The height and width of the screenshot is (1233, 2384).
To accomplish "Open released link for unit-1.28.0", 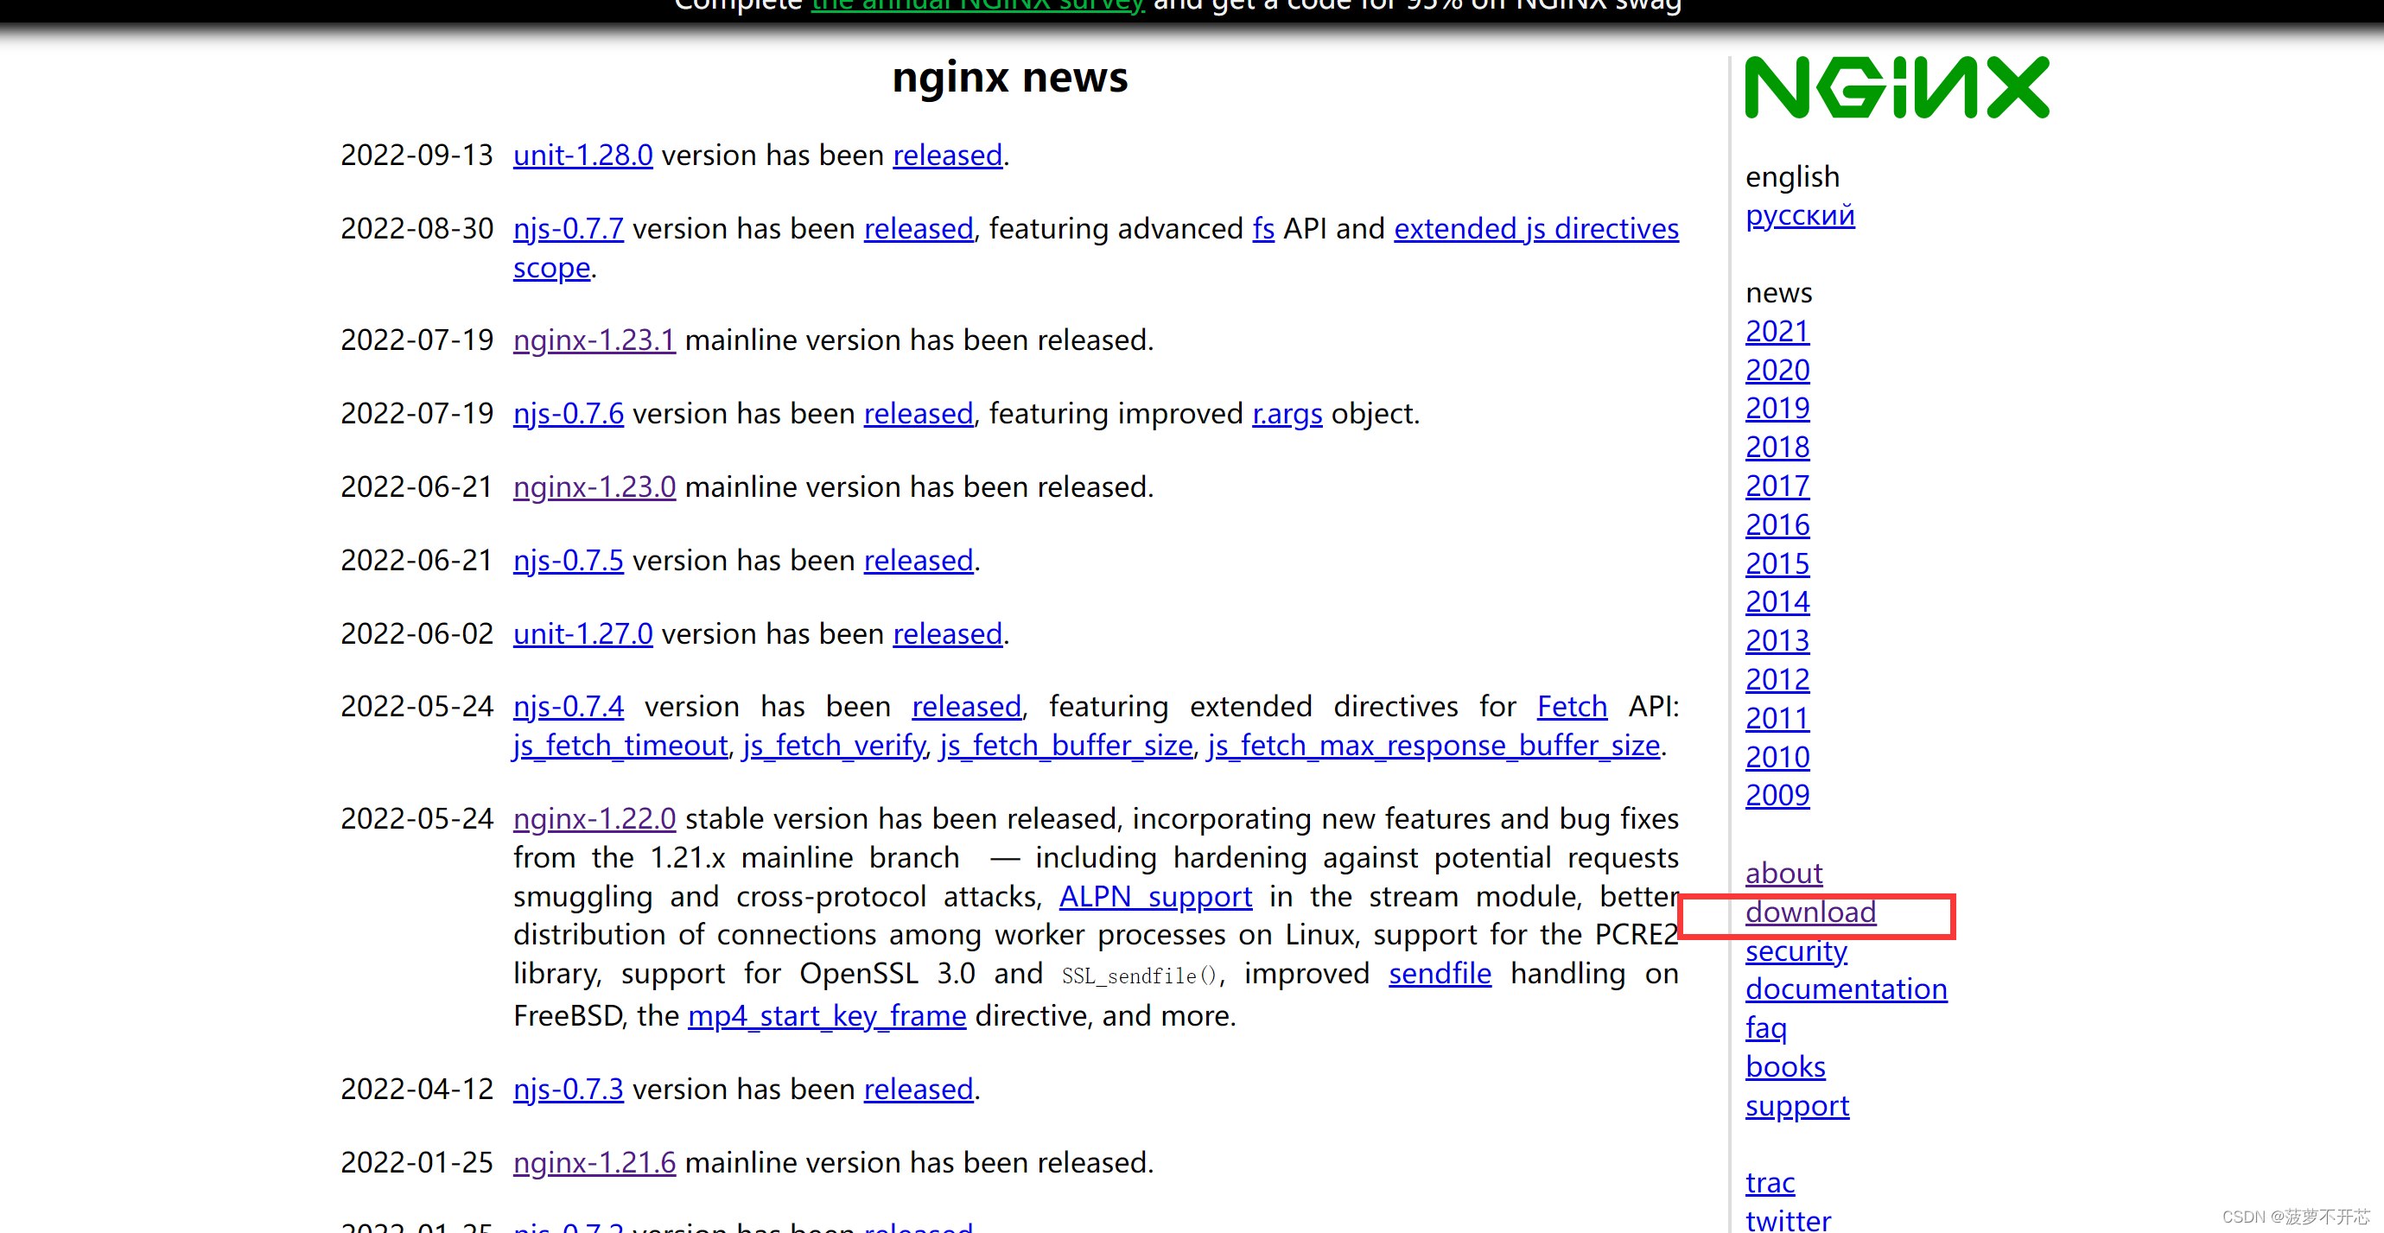I will 947,155.
